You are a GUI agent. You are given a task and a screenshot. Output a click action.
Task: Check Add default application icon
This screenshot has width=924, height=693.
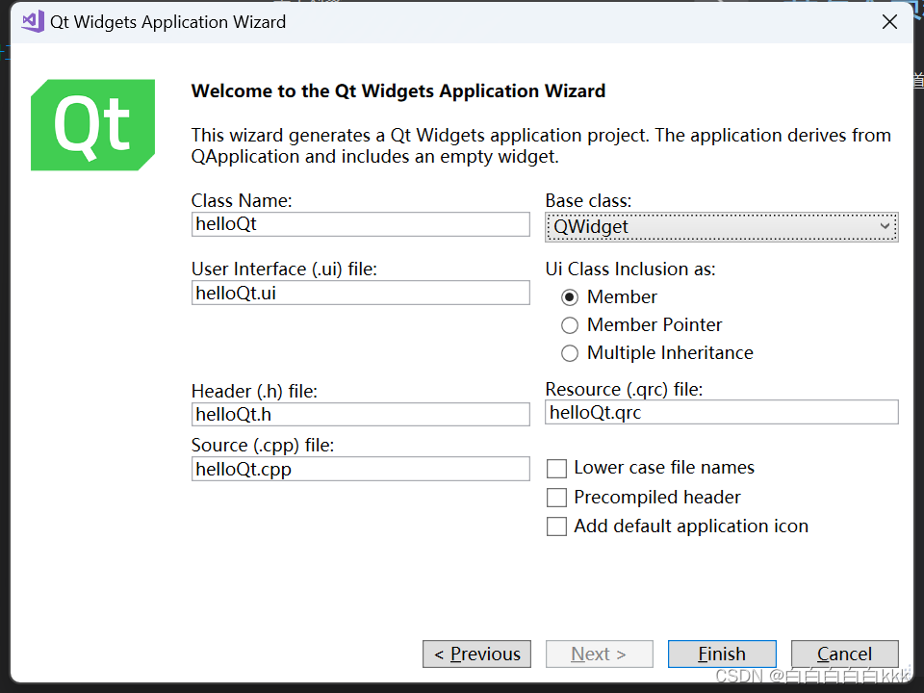(x=556, y=526)
